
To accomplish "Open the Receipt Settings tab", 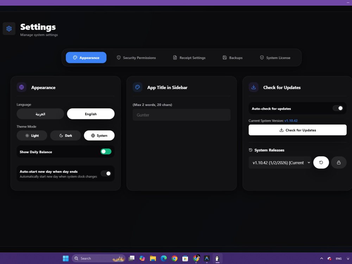I will point(189,58).
